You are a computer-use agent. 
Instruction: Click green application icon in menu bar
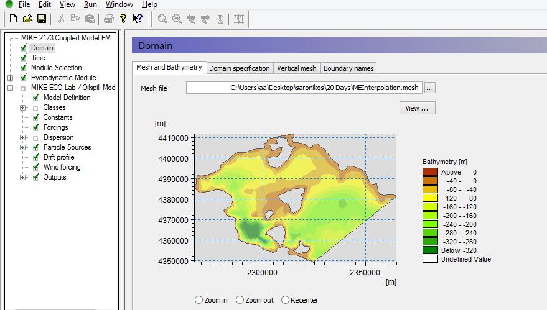pos(9,4)
